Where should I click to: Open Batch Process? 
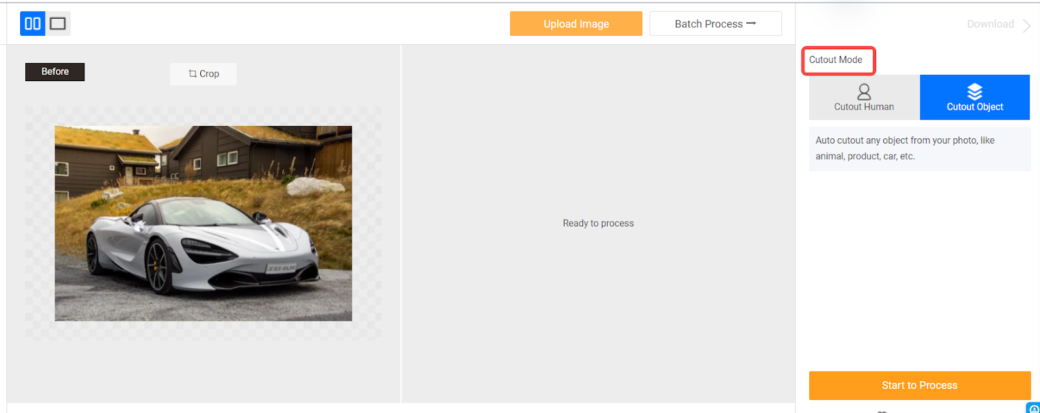point(716,24)
